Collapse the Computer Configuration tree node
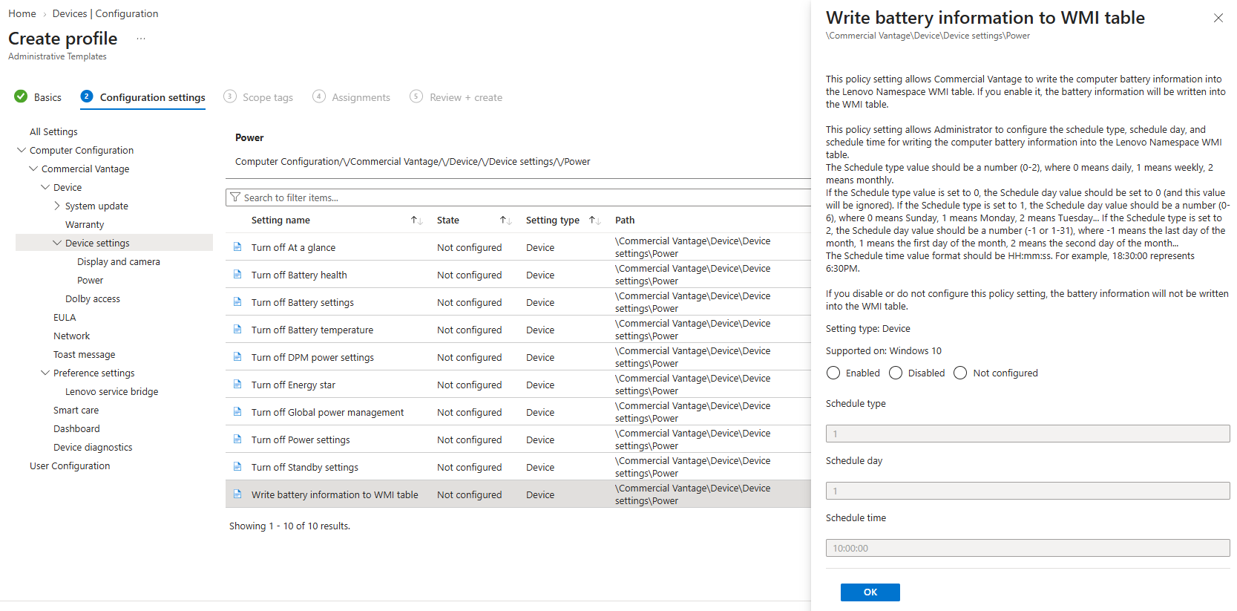Screen dimensions: 1237x611 point(22,150)
